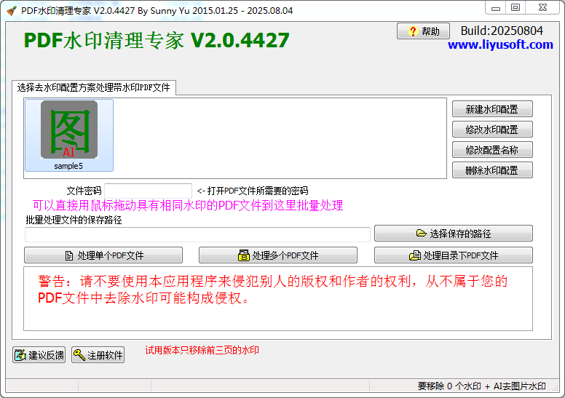565x398 pixels.
Task: Click 处理多个PDF文件 button
Action: (x=278, y=255)
